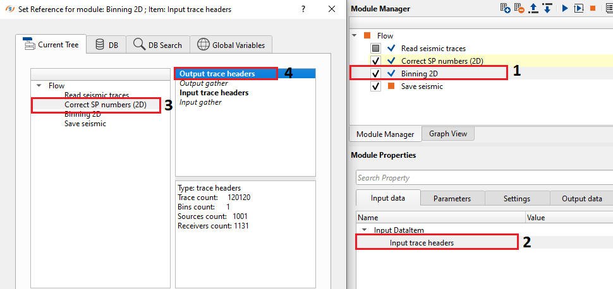Viewport: 613px width, 289px height.
Task: Toggle the Read seismic traces checkbox
Action: coord(376,49)
